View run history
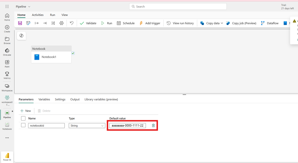 180,23
